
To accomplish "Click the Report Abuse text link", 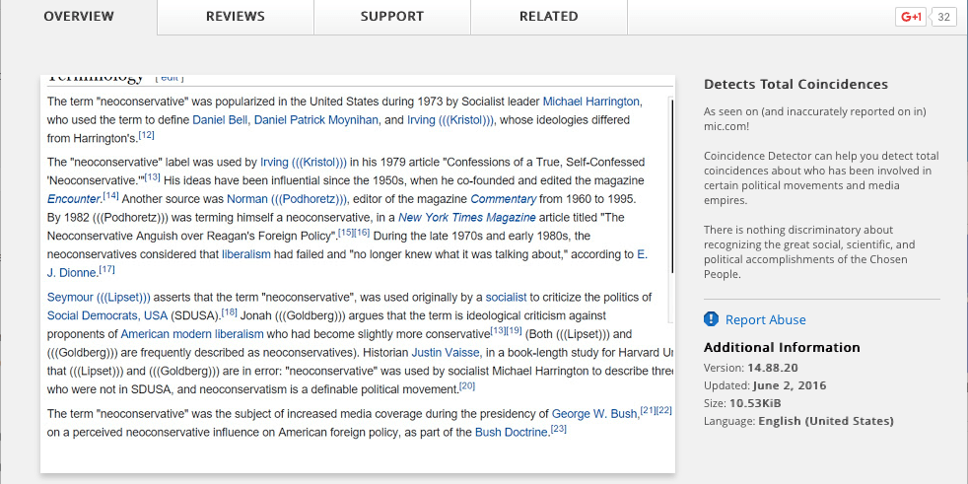I will click(765, 319).
